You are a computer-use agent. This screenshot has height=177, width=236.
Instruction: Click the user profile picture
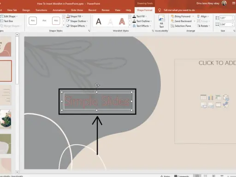(x=224, y=3)
